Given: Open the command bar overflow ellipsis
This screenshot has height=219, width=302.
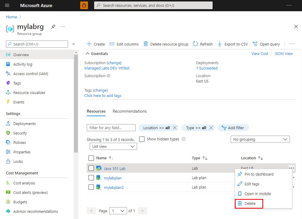Looking at the screenshot, I should pyautogui.click(x=292, y=44).
